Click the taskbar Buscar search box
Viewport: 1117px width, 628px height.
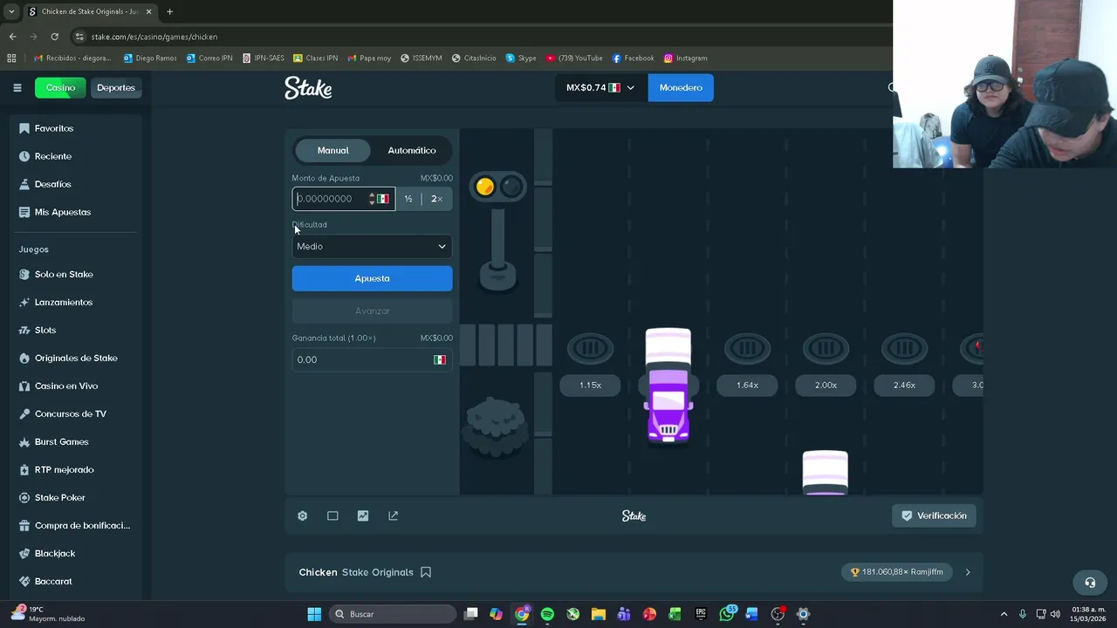pyautogui.click(x=393, y=614)
